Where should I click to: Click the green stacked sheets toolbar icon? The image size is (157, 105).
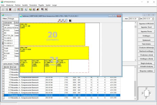[x=30, y=9]
